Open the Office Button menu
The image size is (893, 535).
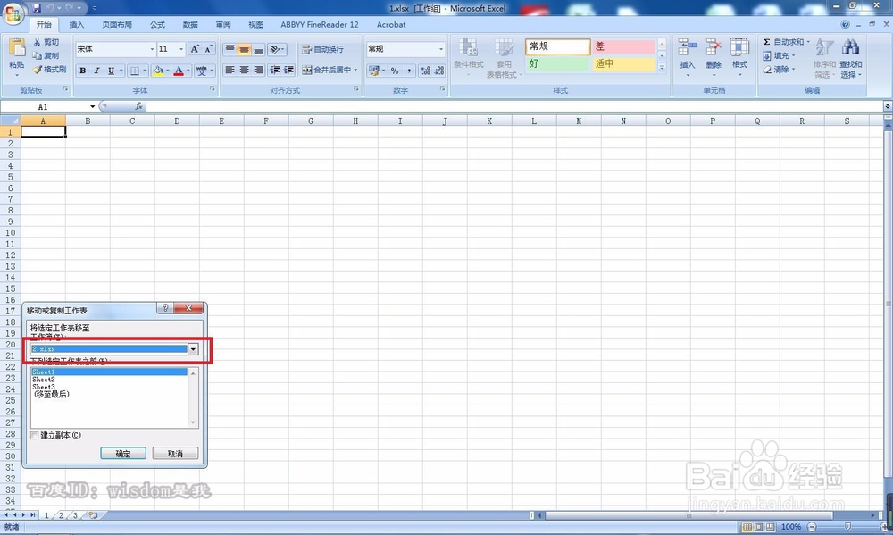(x=13, y=13)
